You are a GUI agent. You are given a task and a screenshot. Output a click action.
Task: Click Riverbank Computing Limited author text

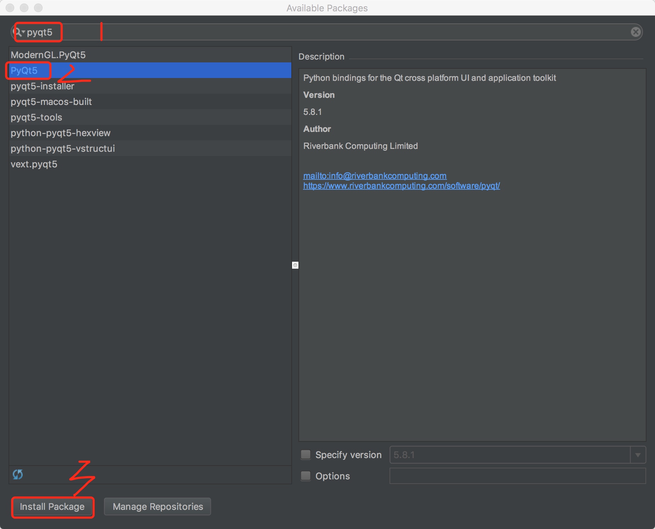tap(360, 146)
